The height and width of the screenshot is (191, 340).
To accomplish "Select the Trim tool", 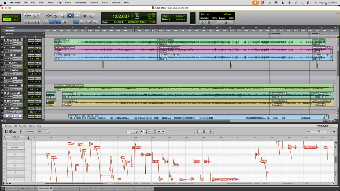I will (x=63, y=15).
